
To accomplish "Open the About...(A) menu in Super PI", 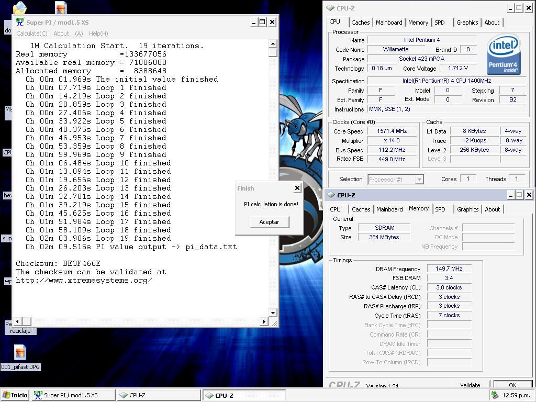I will 68,33.
